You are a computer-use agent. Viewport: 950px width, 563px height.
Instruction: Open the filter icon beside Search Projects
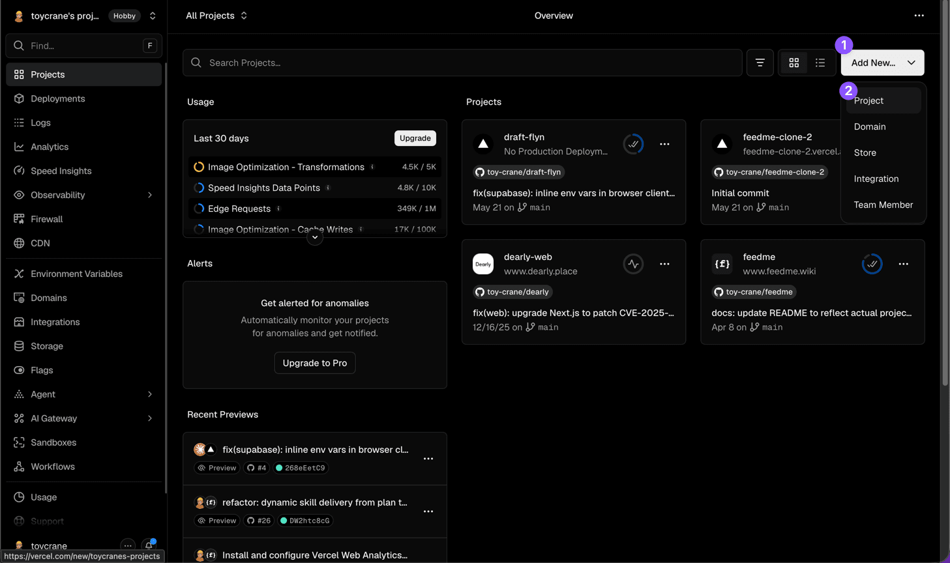[x=760, y=63]
